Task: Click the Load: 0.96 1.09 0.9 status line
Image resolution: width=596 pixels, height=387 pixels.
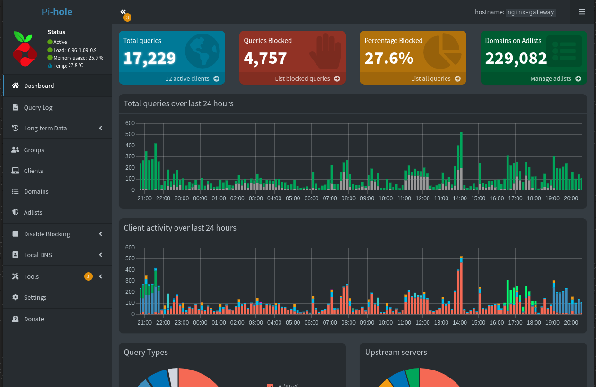Action: point(72,50)
